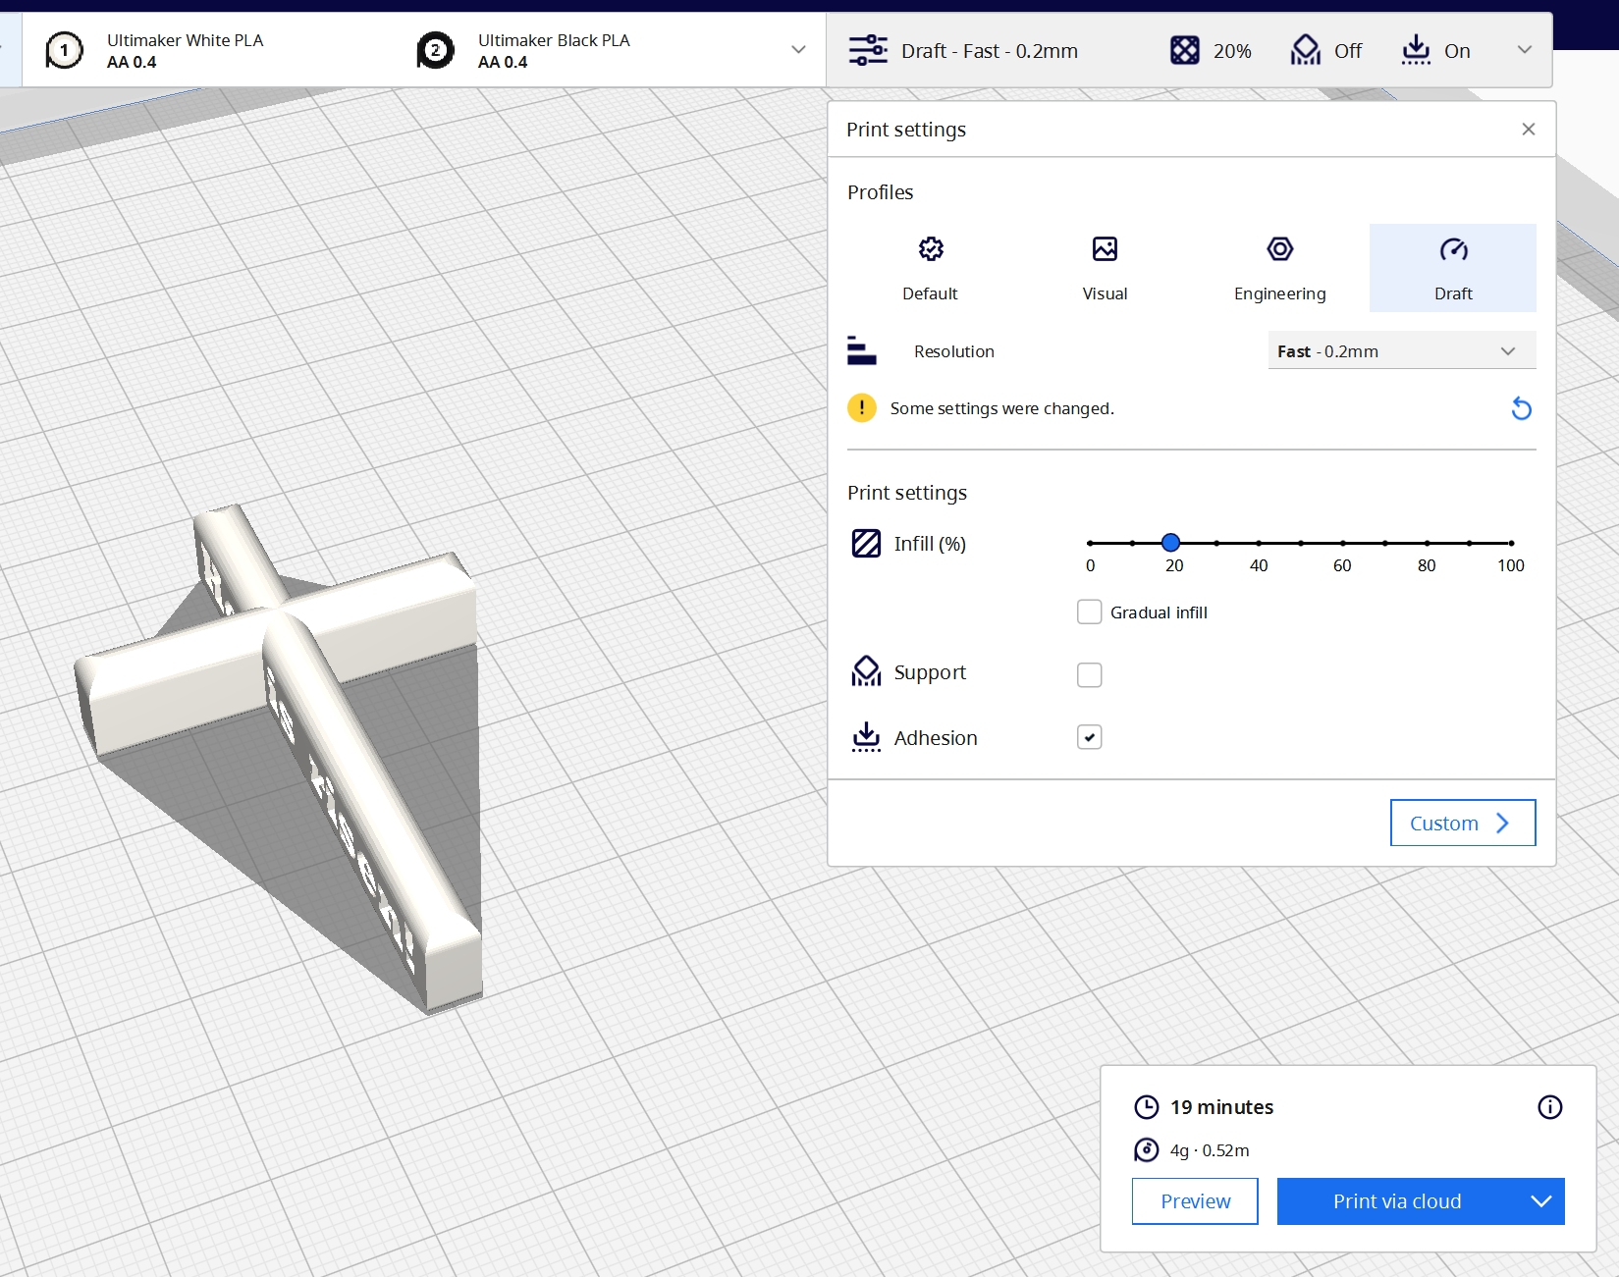Click the Support icon in panel
Screen dimensions: 1619x1277
pos(866,671)
